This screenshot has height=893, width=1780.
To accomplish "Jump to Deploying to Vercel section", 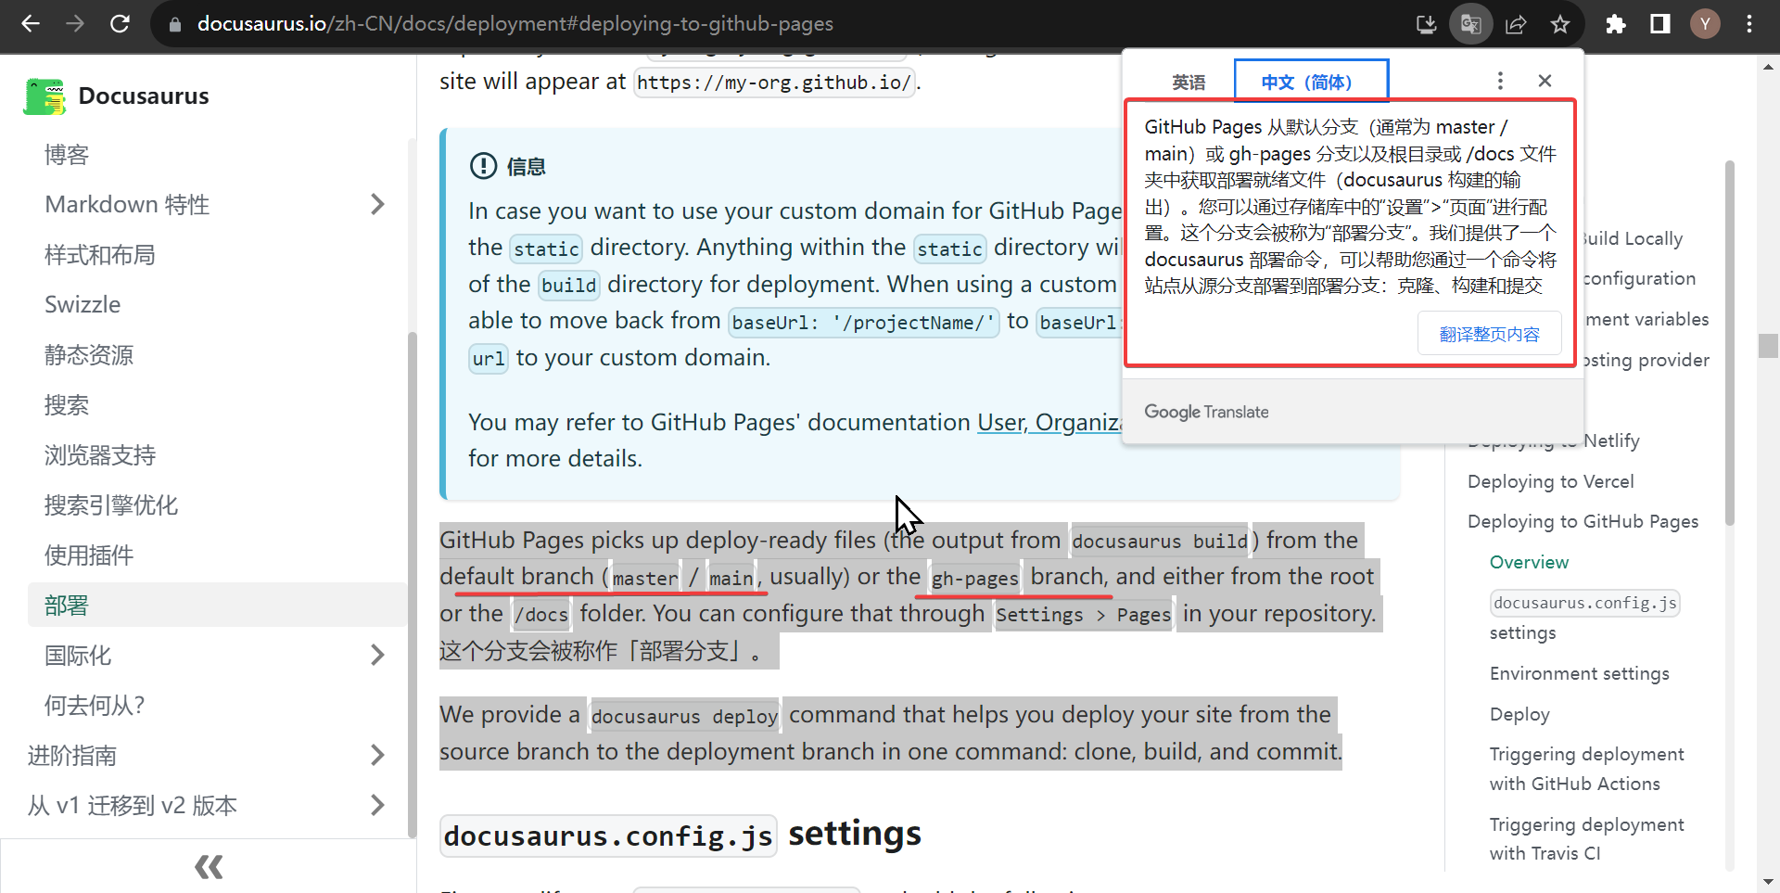I will coord(1550,481).
